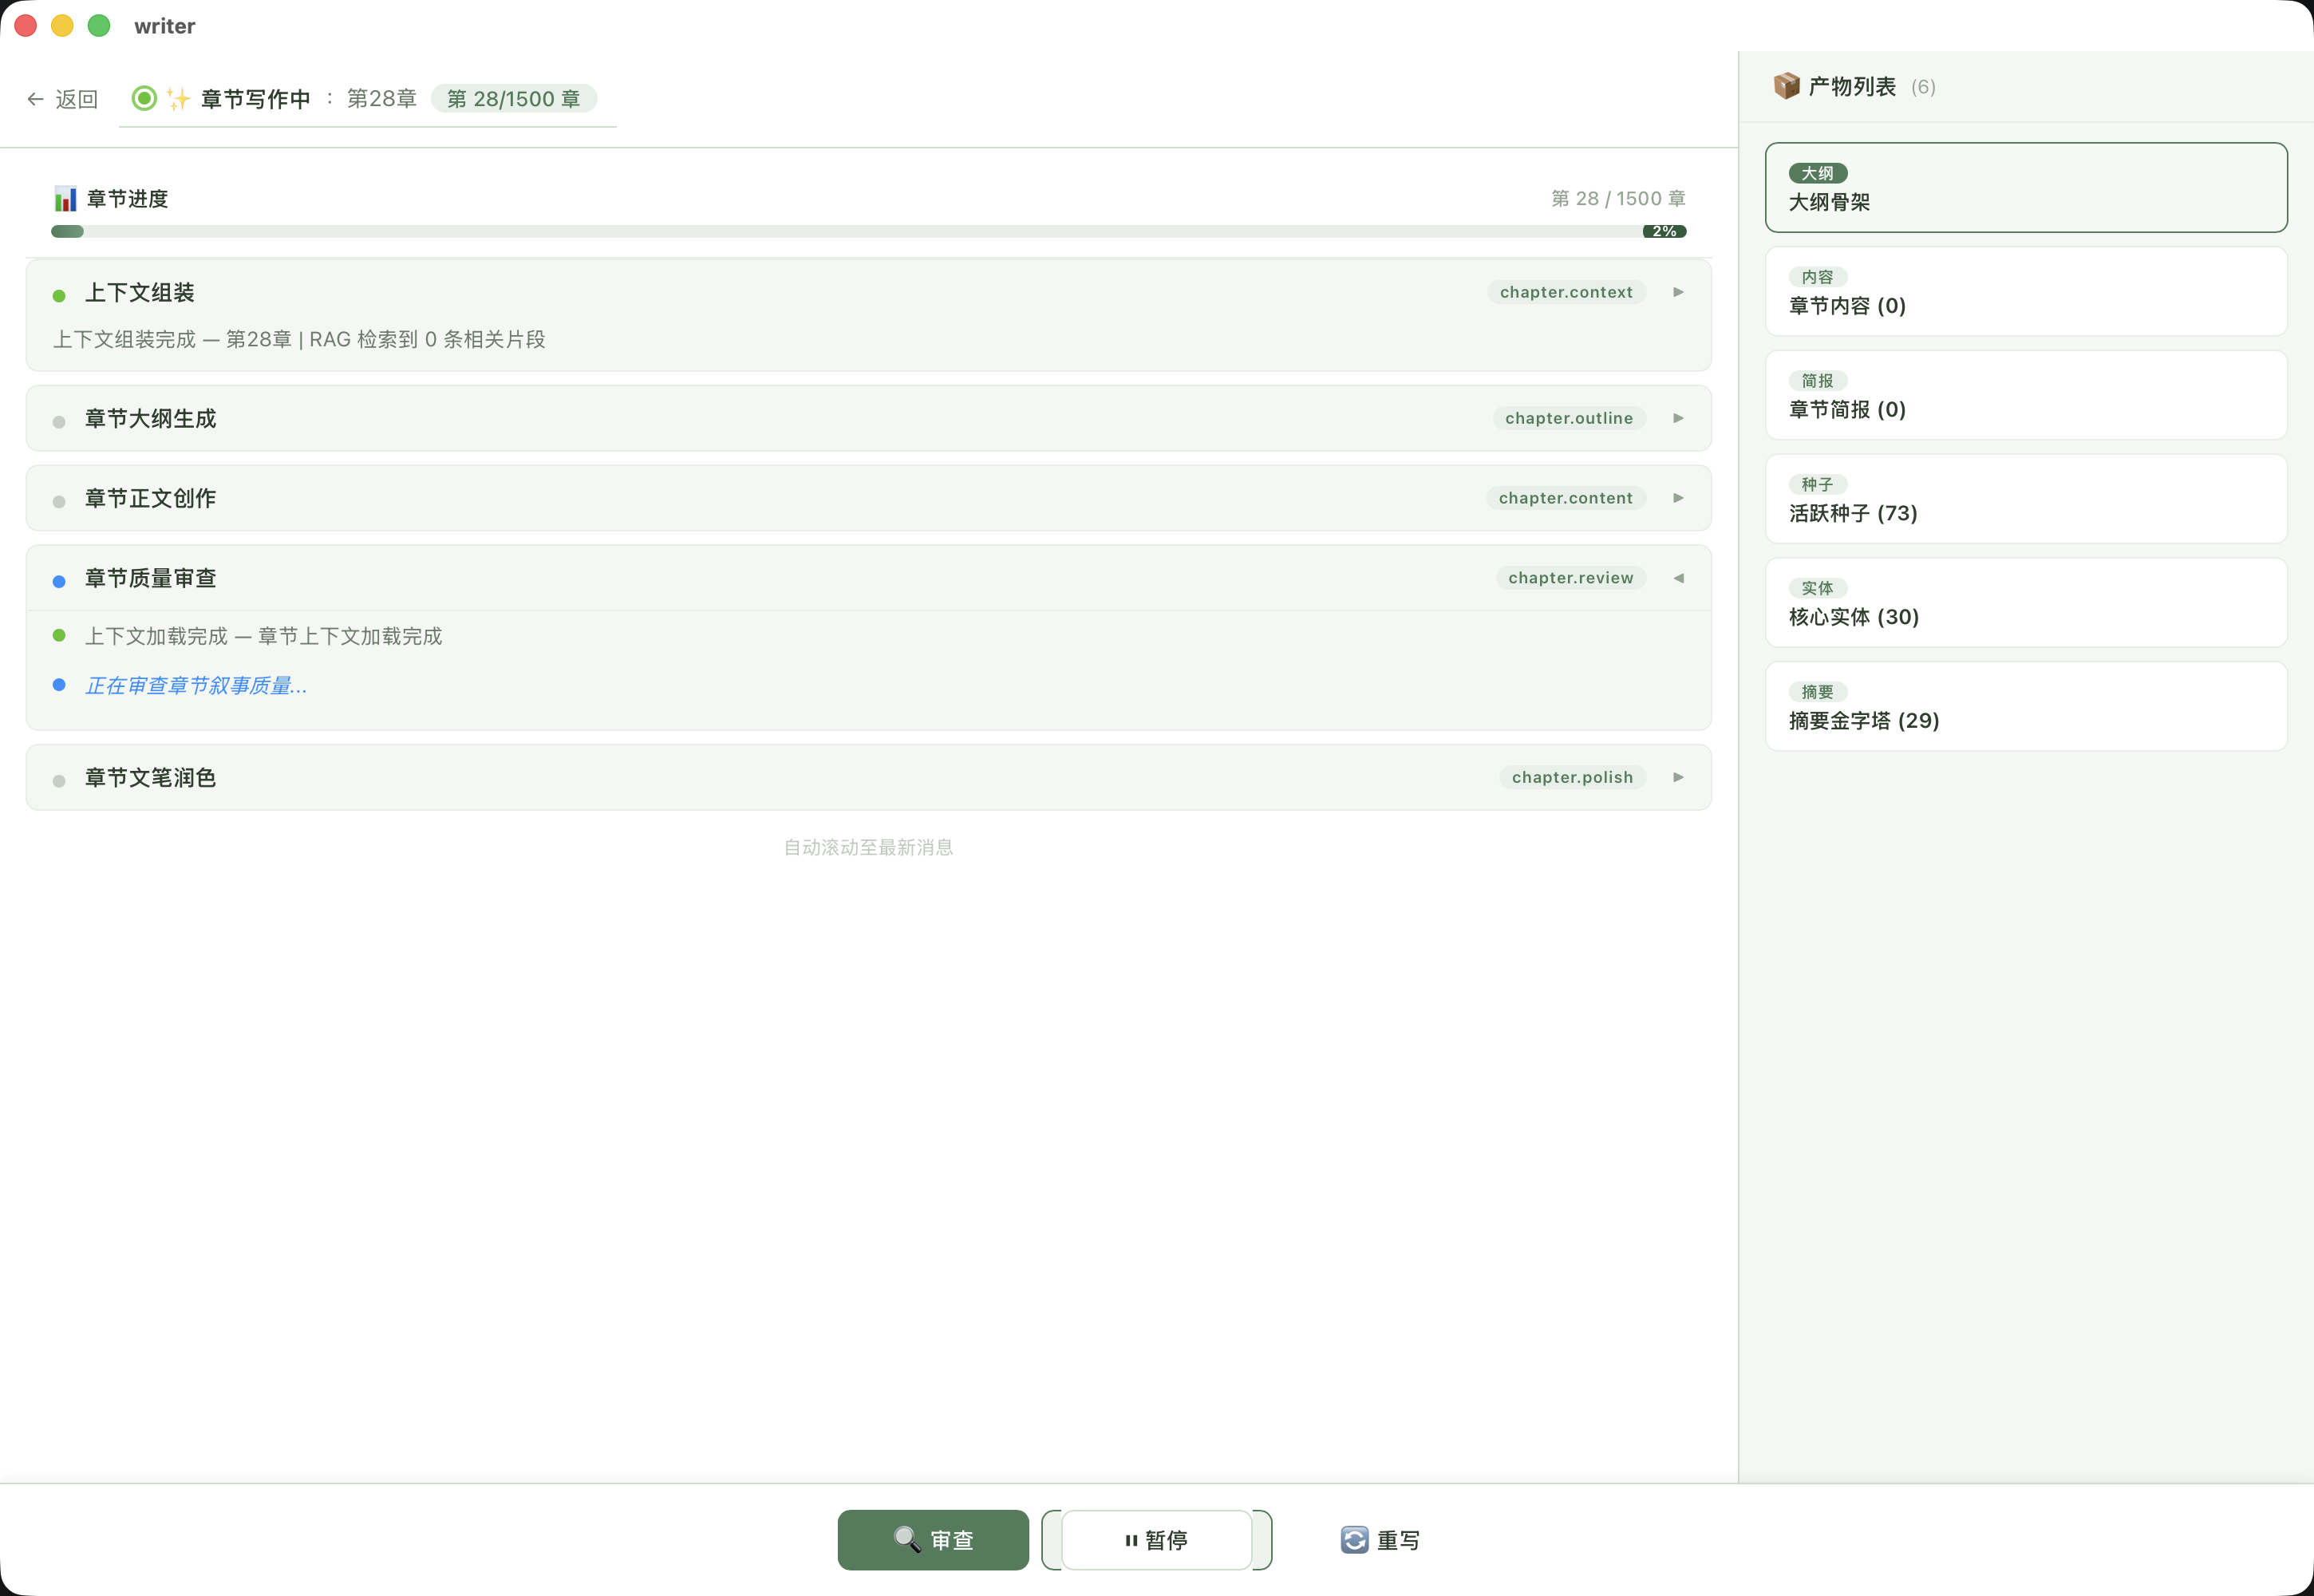Click the green status circle icon in the header
Image resolution: width=2314 pixels, height=1596 pixels.
click(144, 98)
